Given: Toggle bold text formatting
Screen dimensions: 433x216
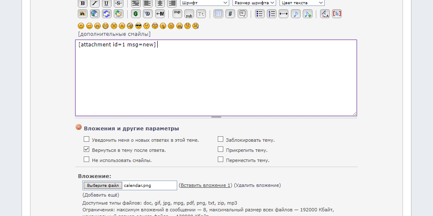Looking at the screenshot, I should pos(83,3).
